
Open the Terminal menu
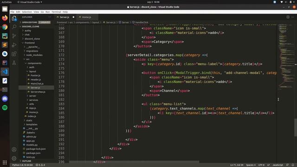pyautogui.click(x=56, y=12)
